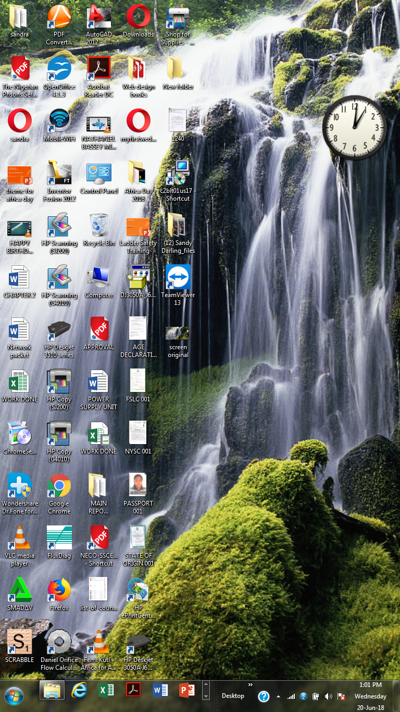Open POWER SUPPLY UNIT Word document

(x=98, y=382)
